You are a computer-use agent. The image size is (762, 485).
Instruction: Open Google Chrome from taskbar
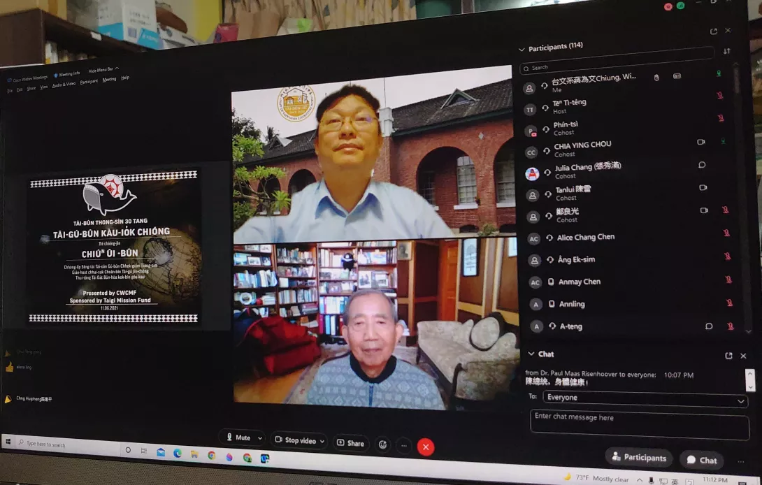(211, 456)
